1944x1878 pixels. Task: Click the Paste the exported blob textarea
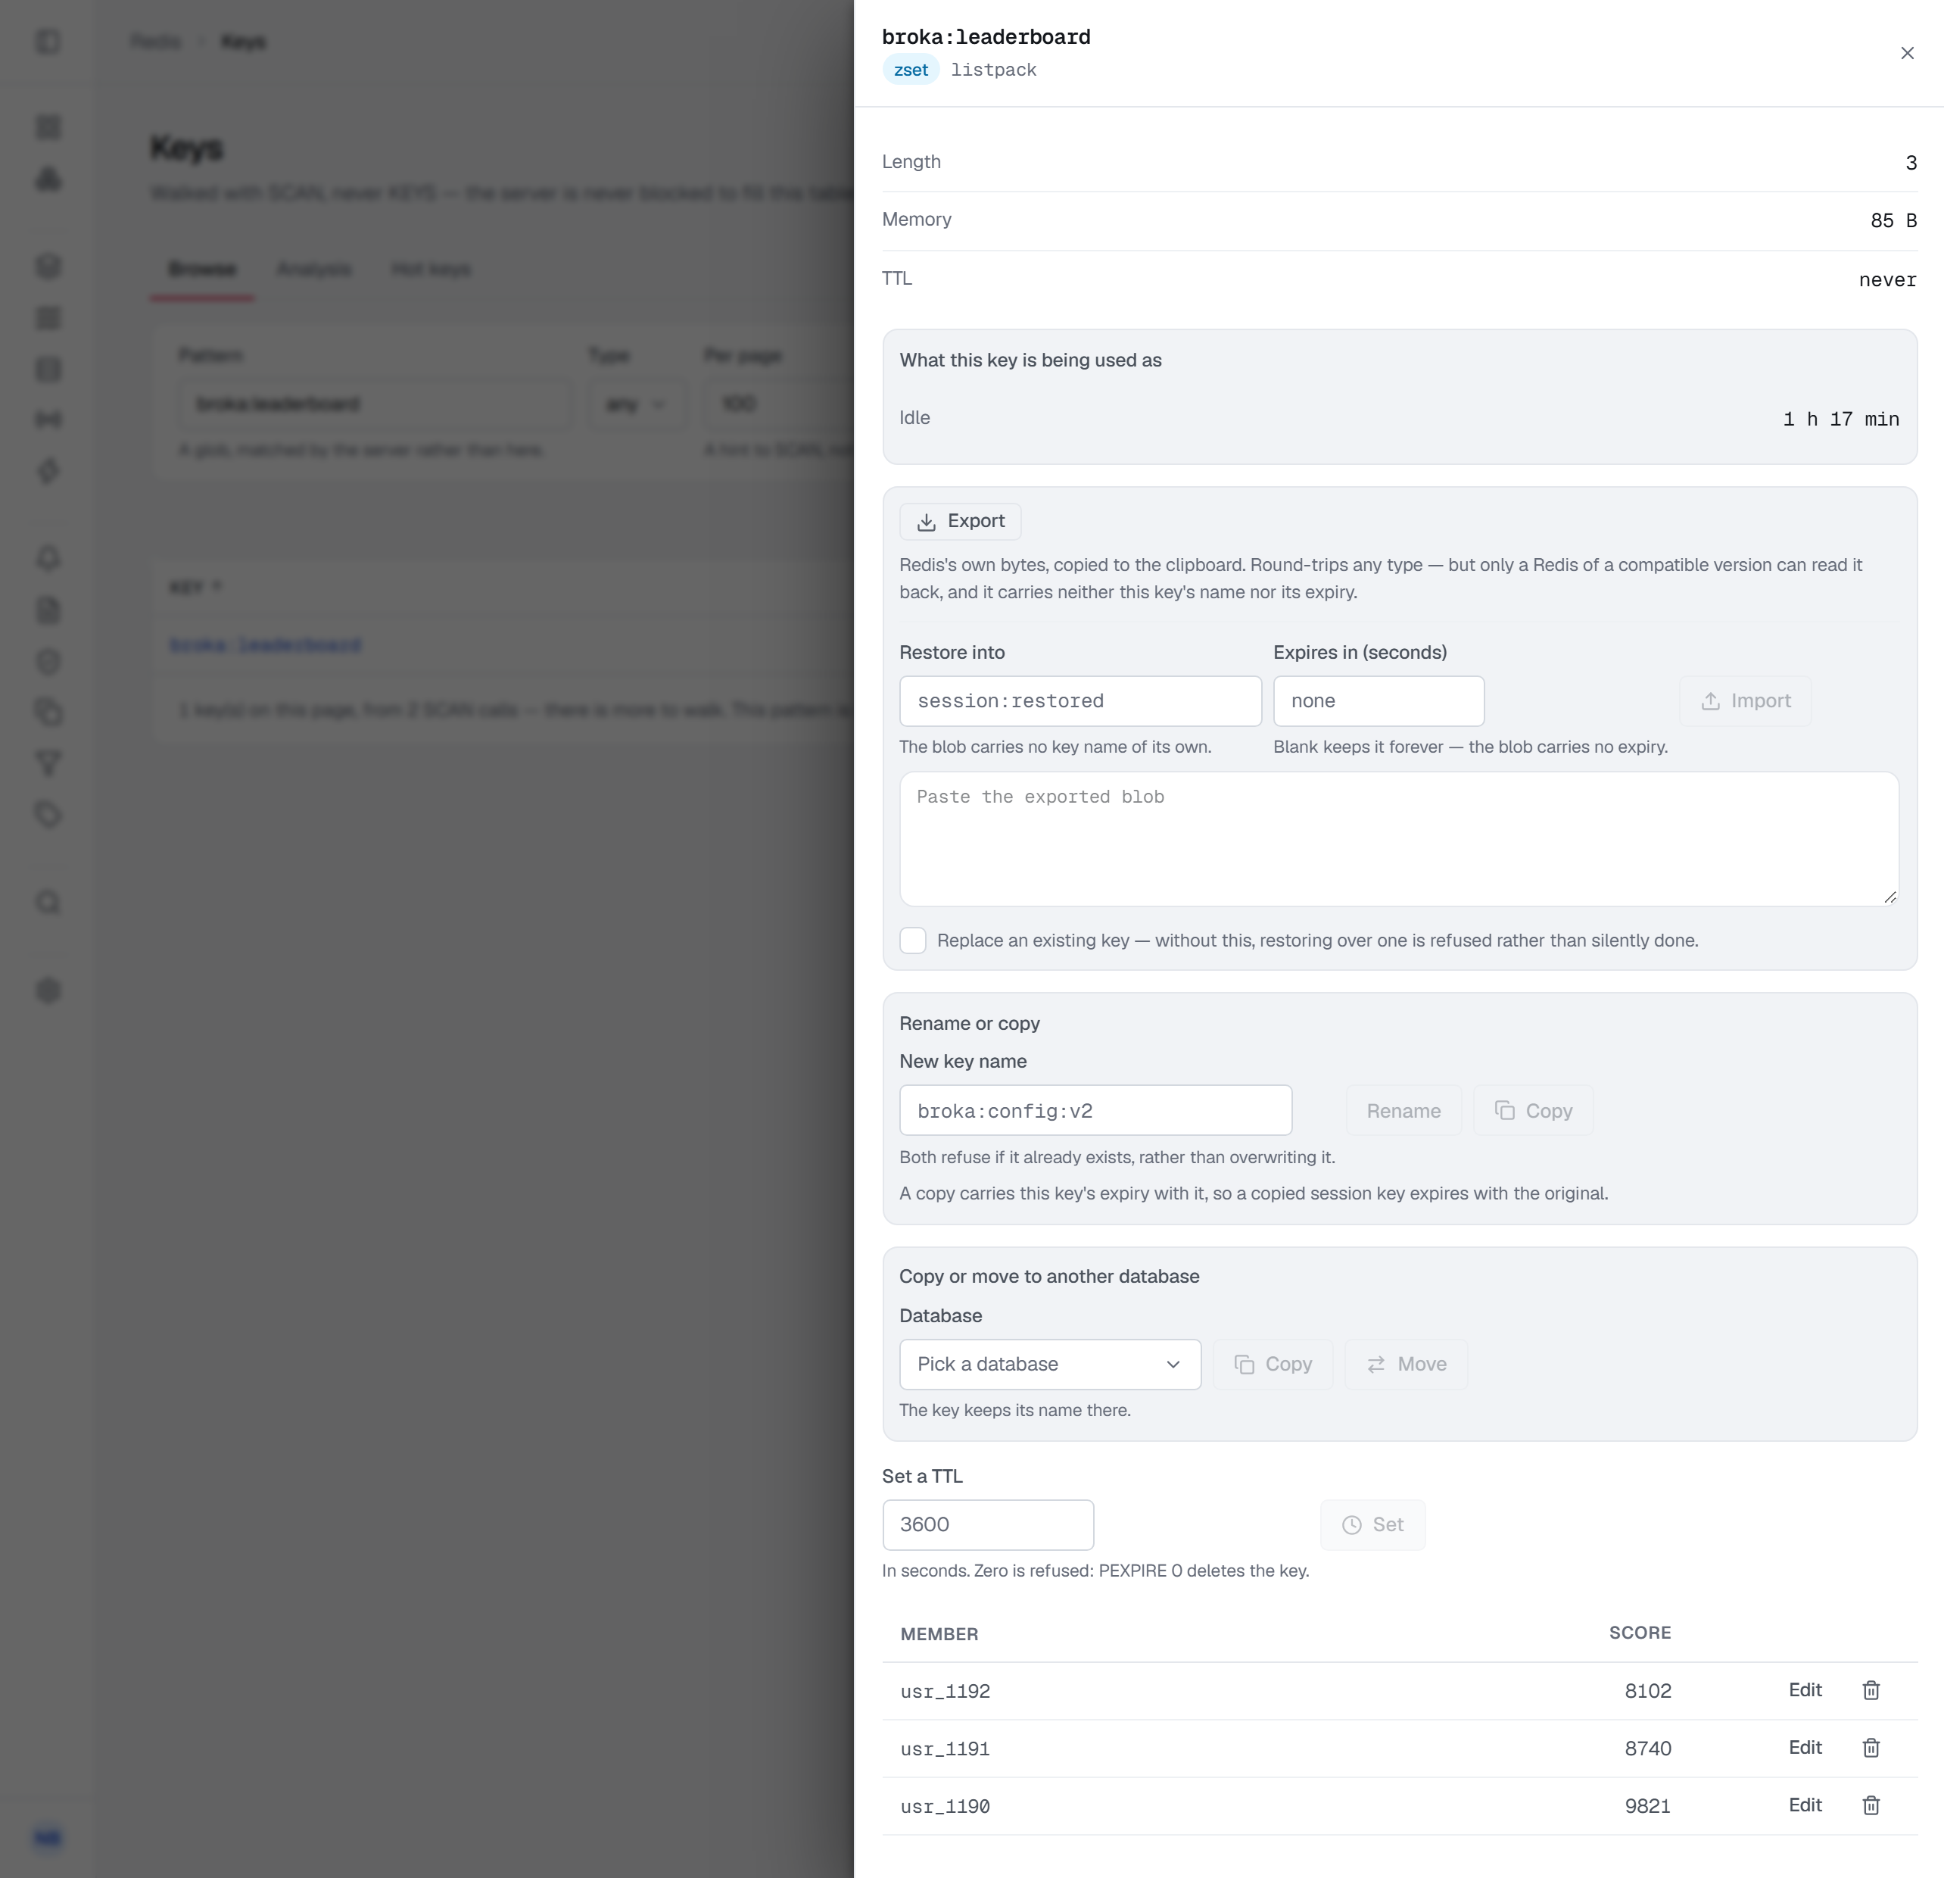1398,838
